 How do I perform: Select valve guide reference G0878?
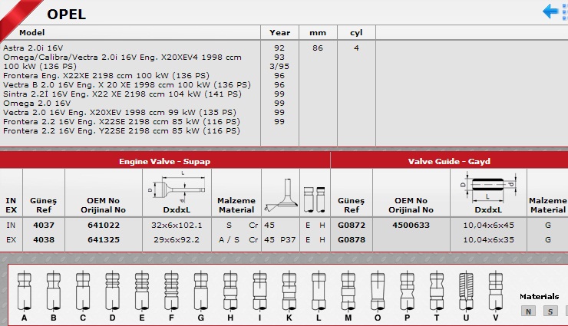tap(351, 239)
